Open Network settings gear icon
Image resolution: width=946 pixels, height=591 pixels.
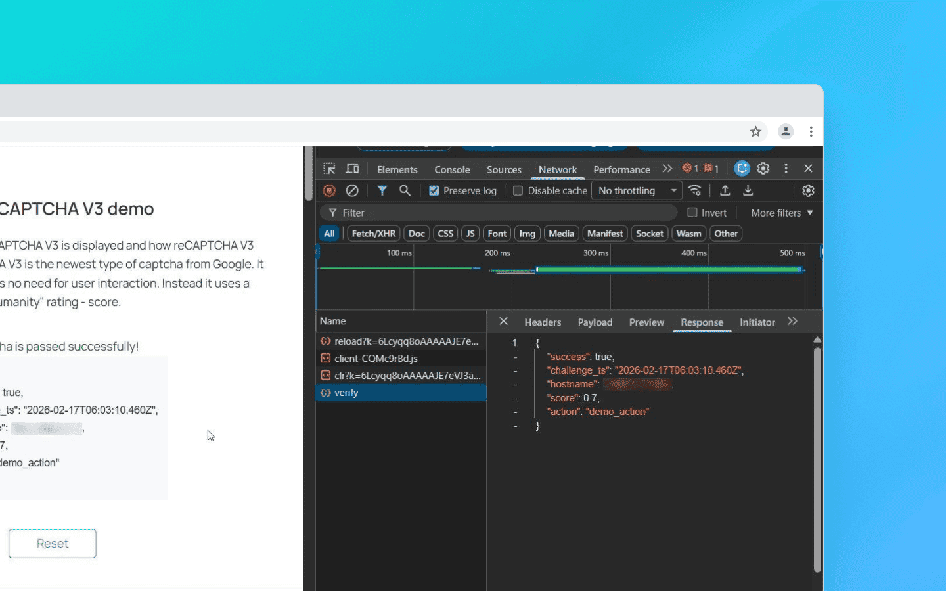pyautogui.click(x=808, y=190)
